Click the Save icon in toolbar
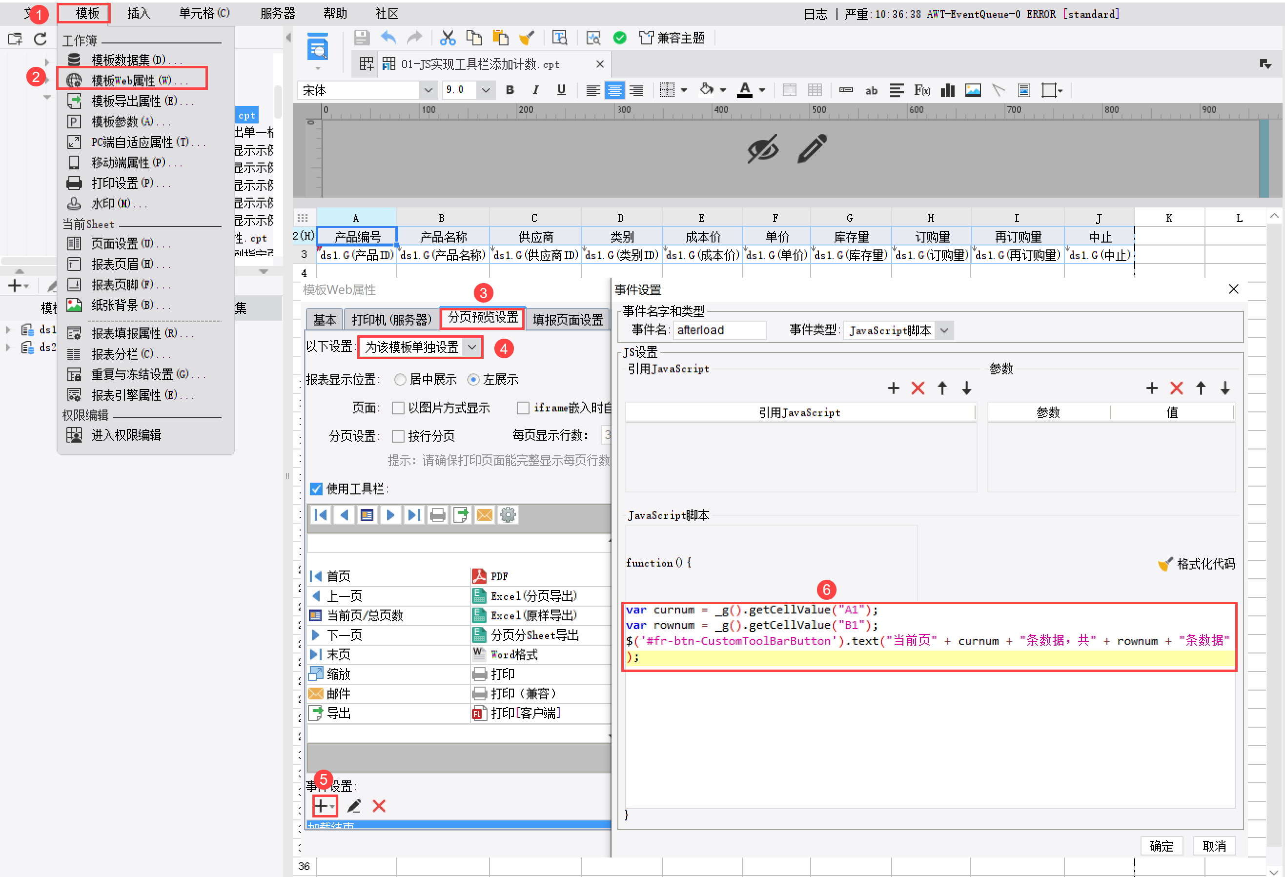 [362, 38]
